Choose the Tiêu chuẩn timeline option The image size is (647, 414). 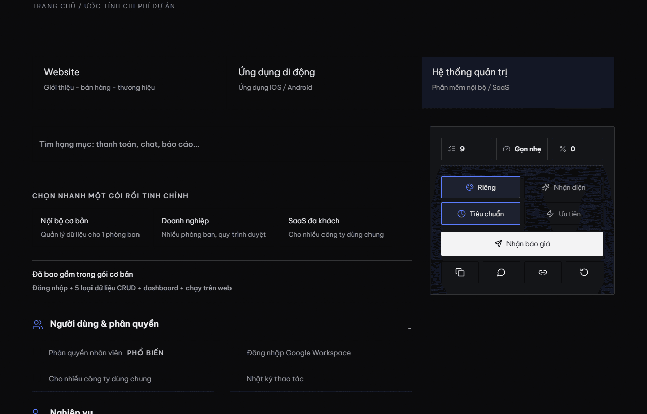pos(481,214)
